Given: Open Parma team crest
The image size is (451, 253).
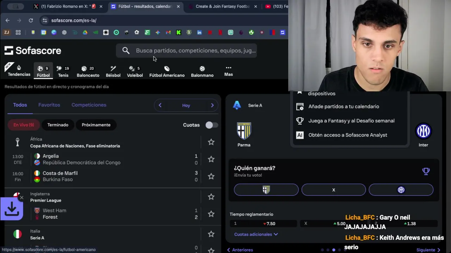Looking at the screenshot, I should pos(244,131).
